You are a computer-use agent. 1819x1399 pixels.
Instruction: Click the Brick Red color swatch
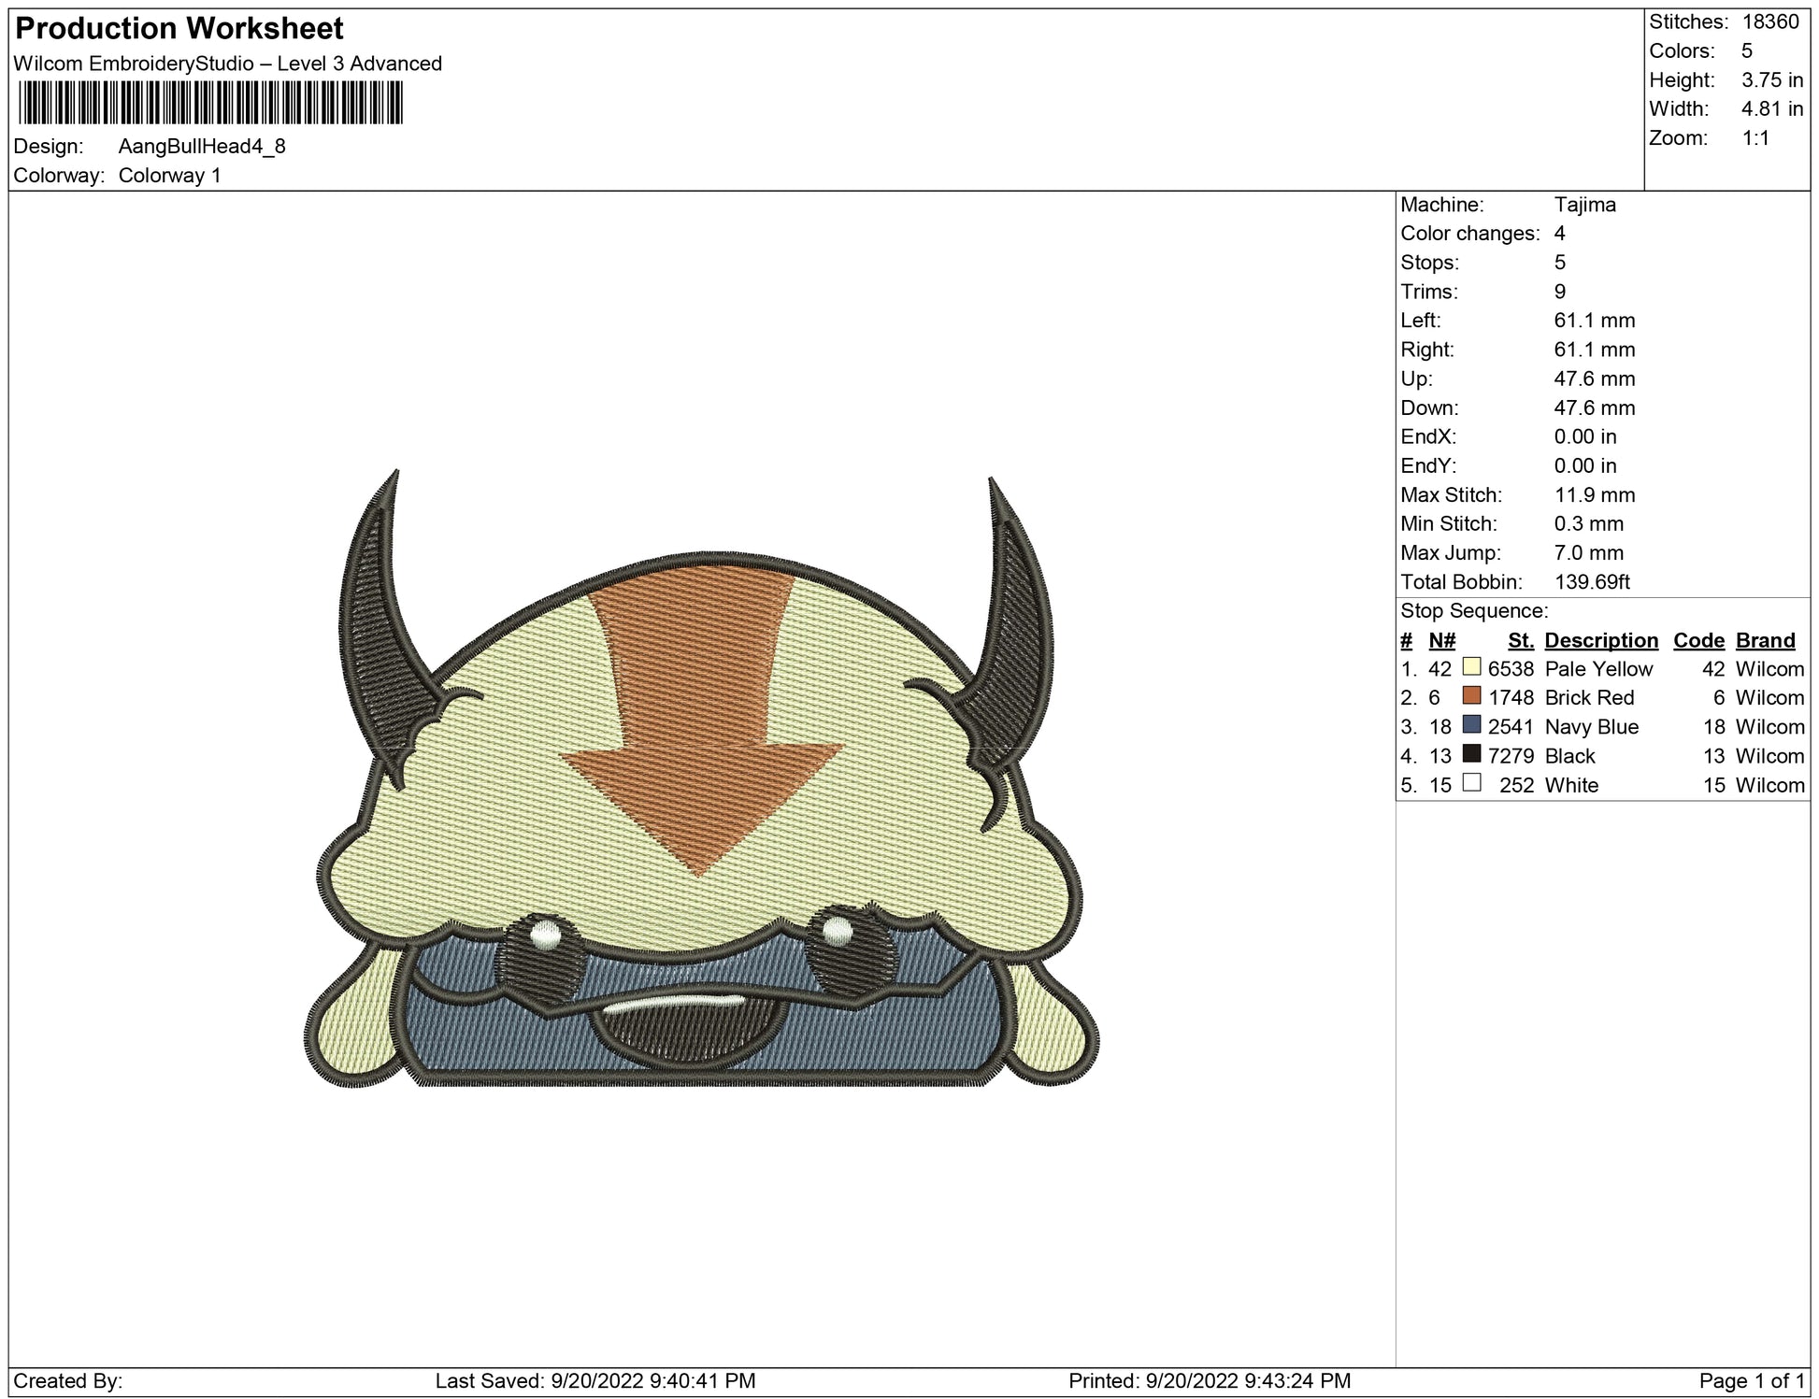pyautogui.click(x=1471, y=696)
